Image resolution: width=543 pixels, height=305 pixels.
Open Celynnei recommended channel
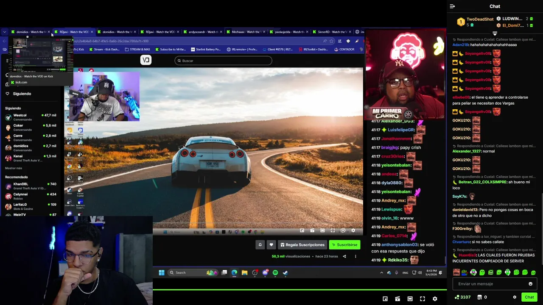tap(31, 196)
